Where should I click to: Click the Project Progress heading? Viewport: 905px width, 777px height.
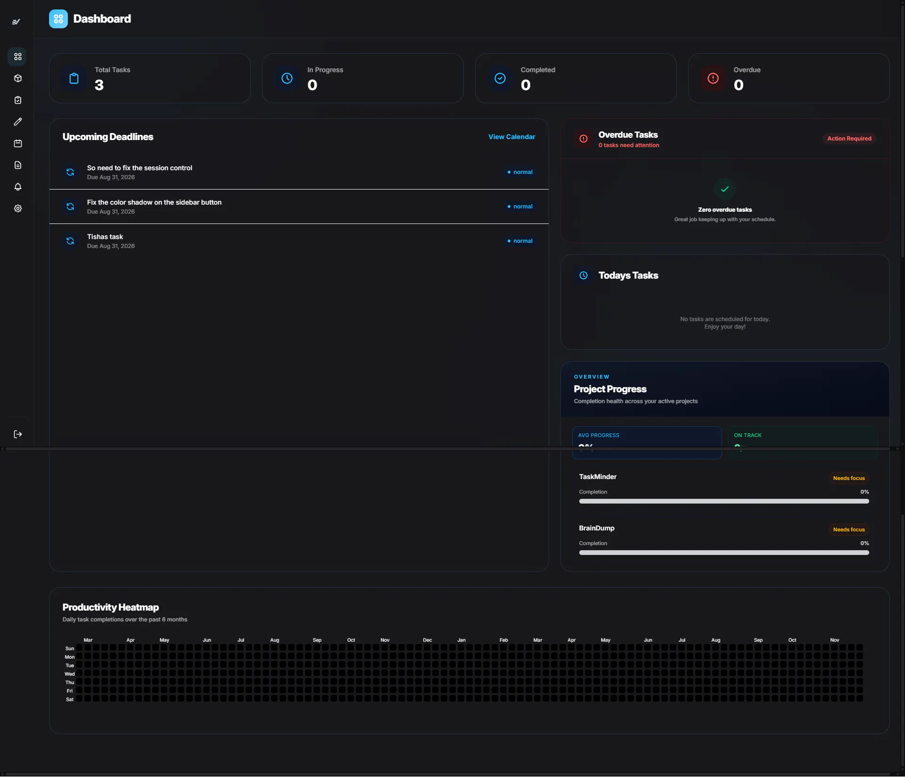click(x=610, y=389)
